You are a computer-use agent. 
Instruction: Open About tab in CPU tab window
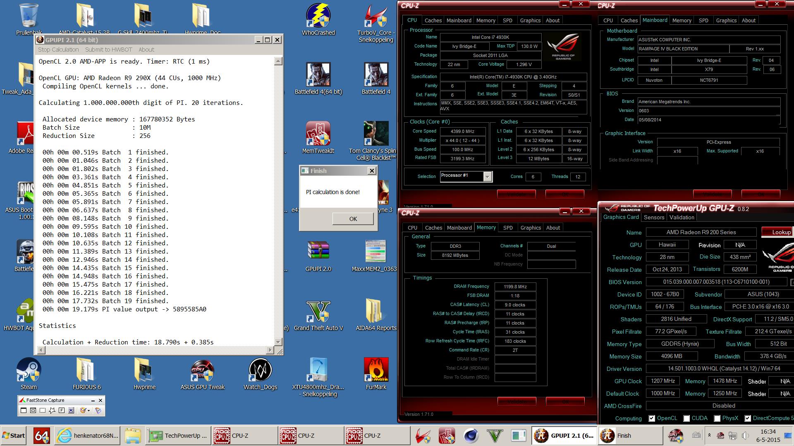coord(552,20)
